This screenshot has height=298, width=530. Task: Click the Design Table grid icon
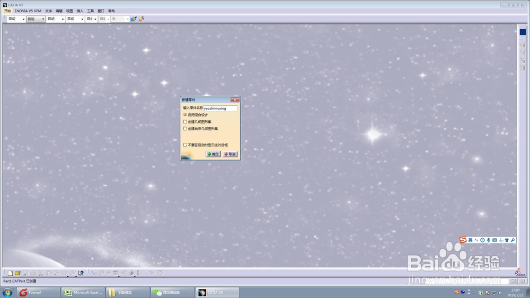tap(115, 273)
